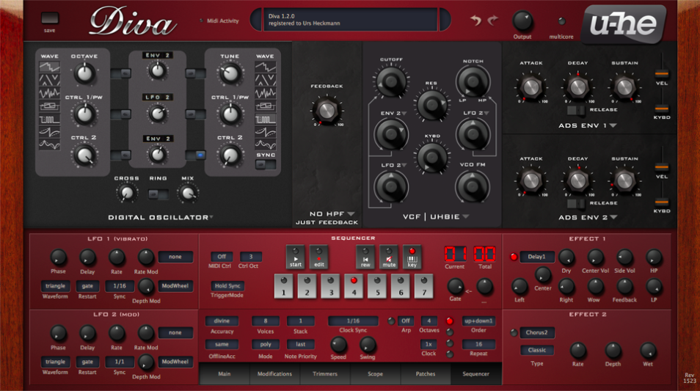Click the poly Mode button
The image size is (700, 391).
point(266,344)
